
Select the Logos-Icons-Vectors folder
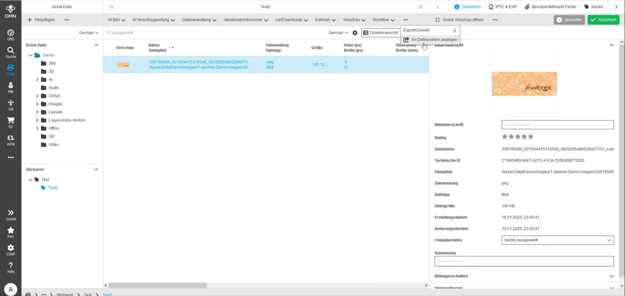(67, 120)
